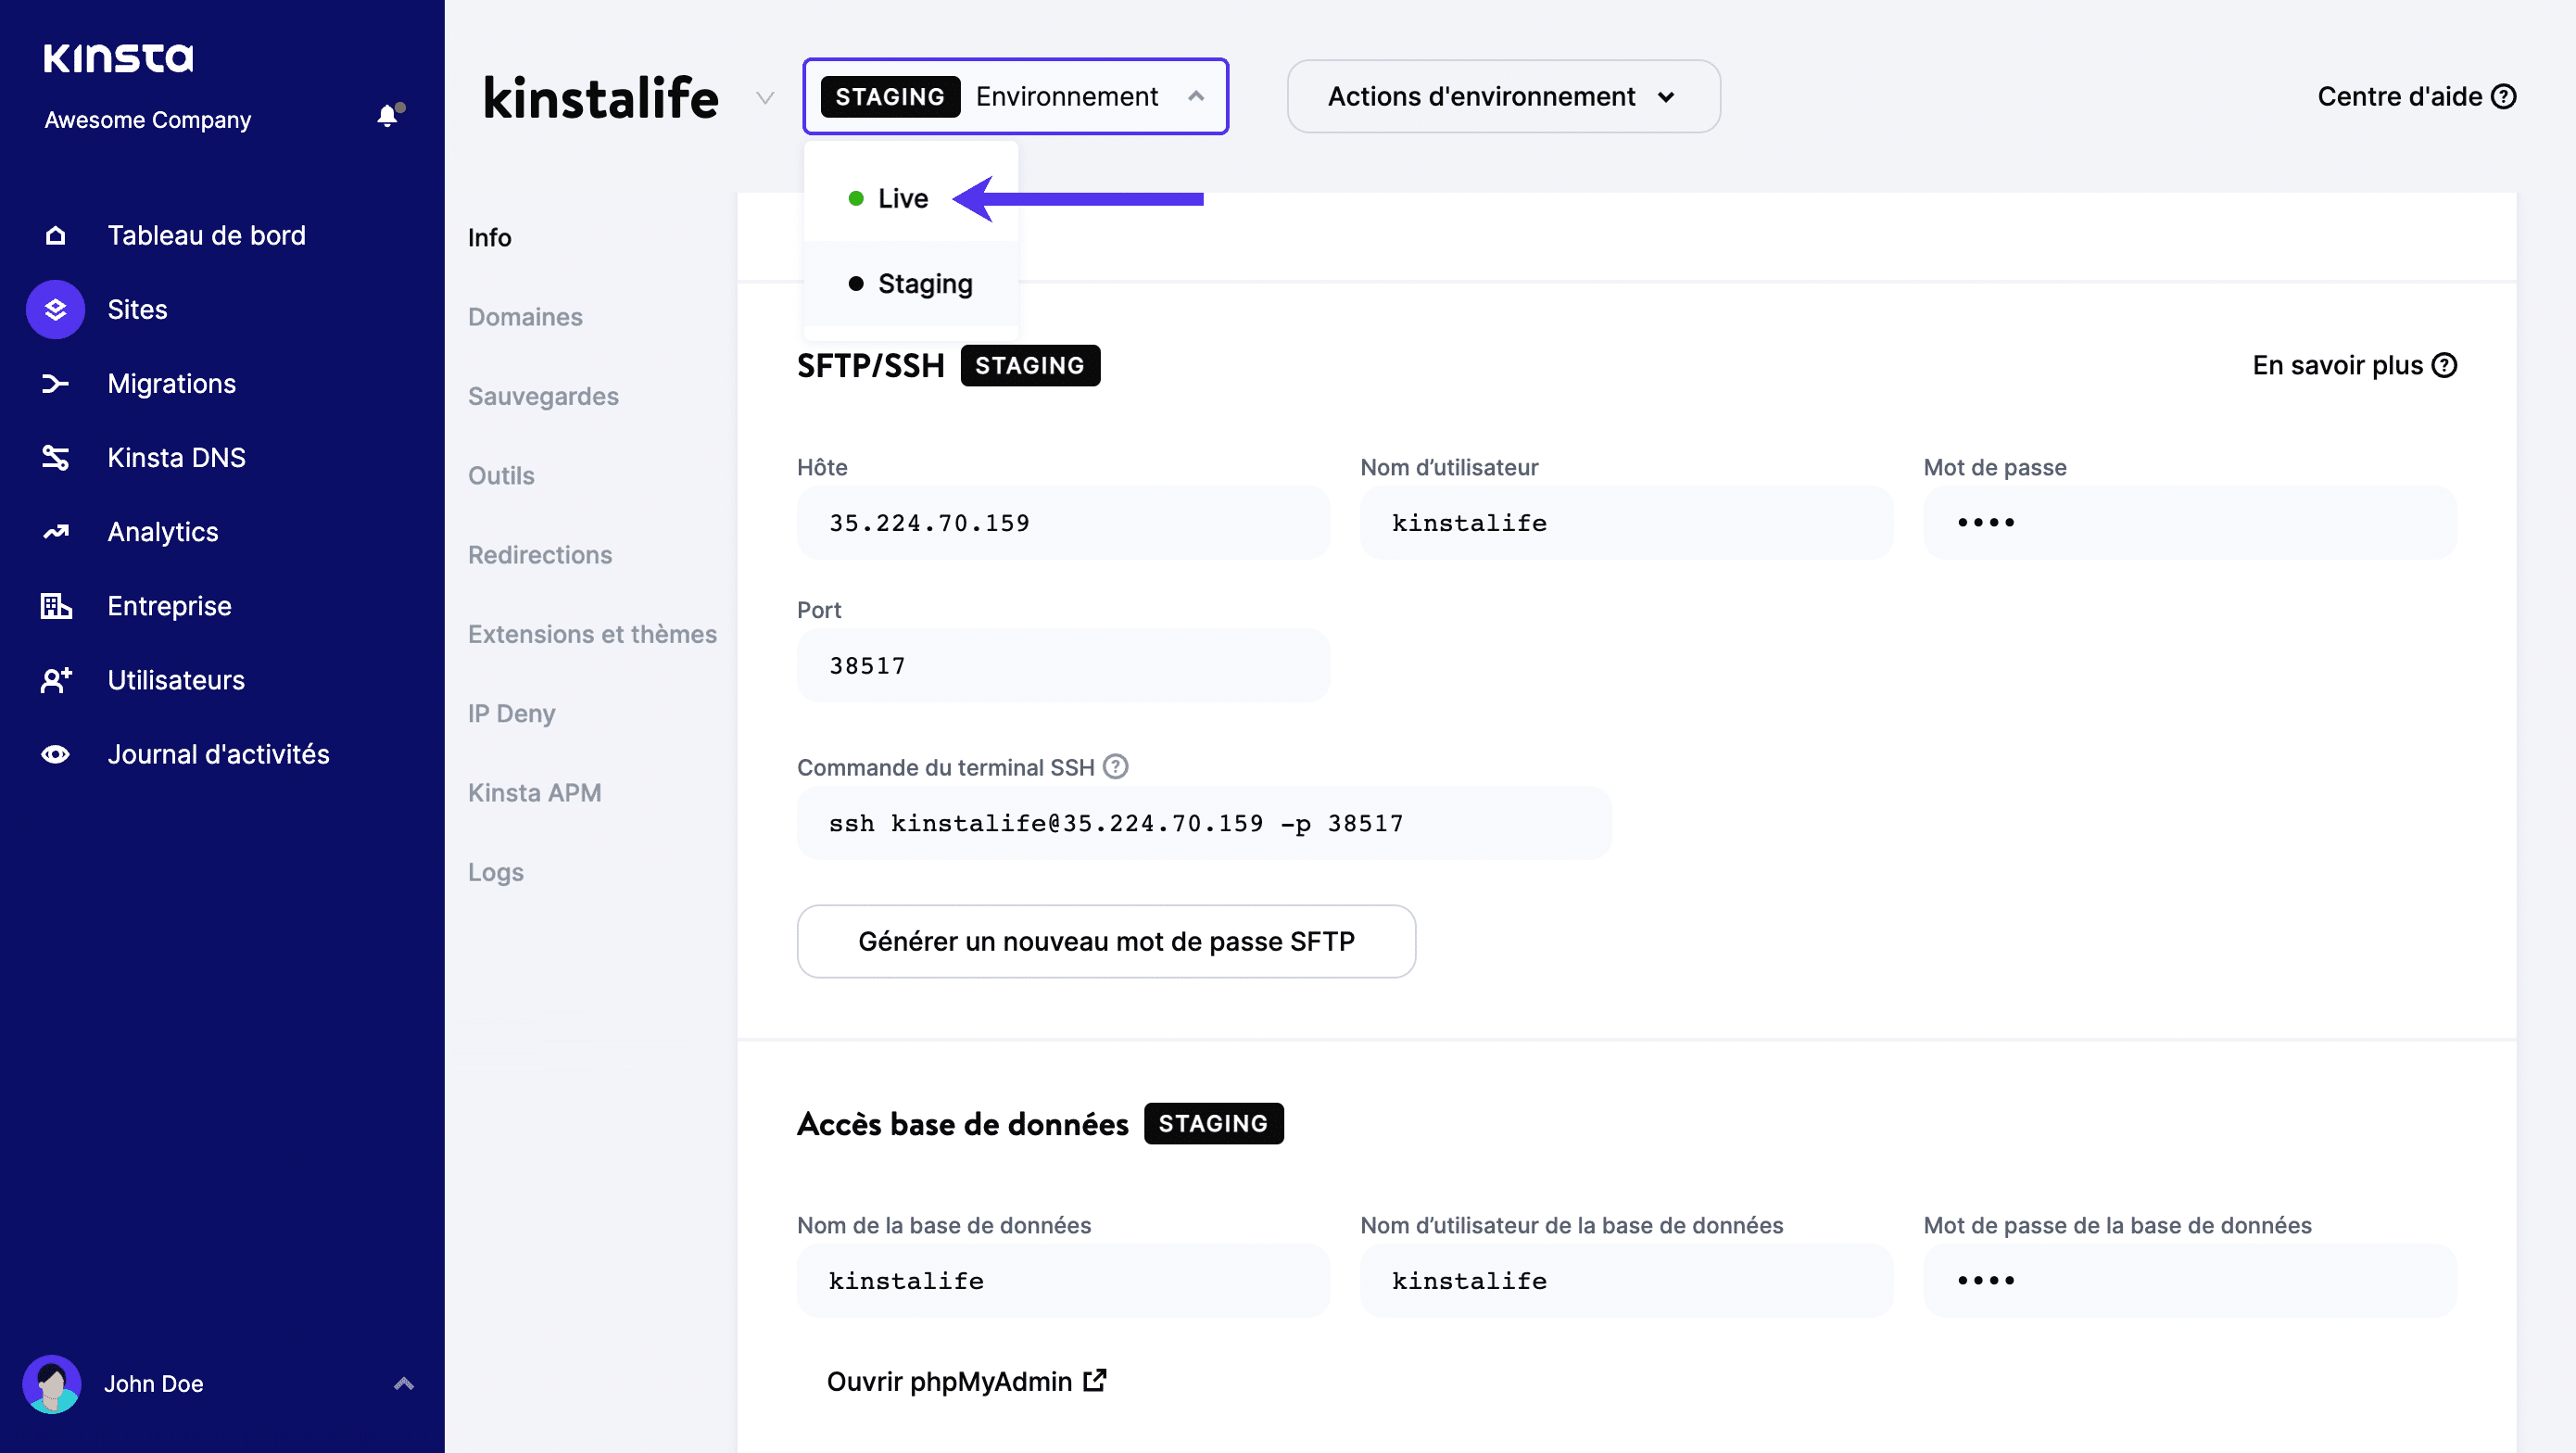Collapse the Environnement selector chevron
The width and height of the screenshot is (2576, 1453).
pyautogui.click(x=1196, y=96)
